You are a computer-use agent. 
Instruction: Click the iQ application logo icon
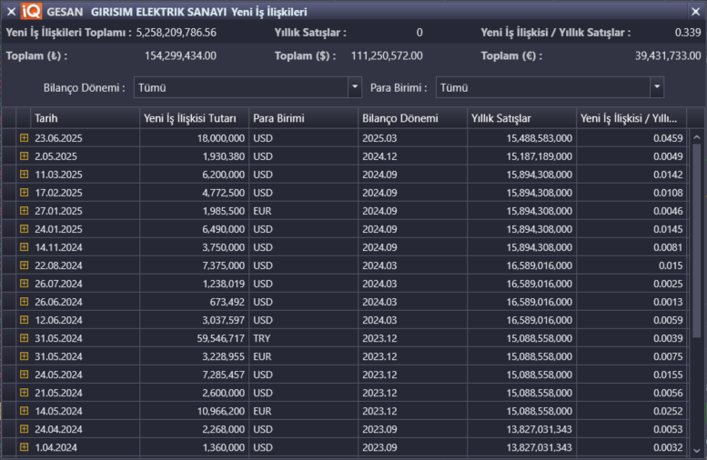[x=32, y=11]
